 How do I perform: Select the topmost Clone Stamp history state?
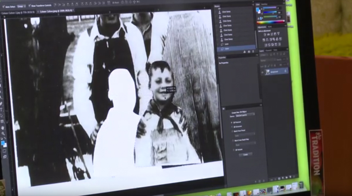tap(236, 12)
